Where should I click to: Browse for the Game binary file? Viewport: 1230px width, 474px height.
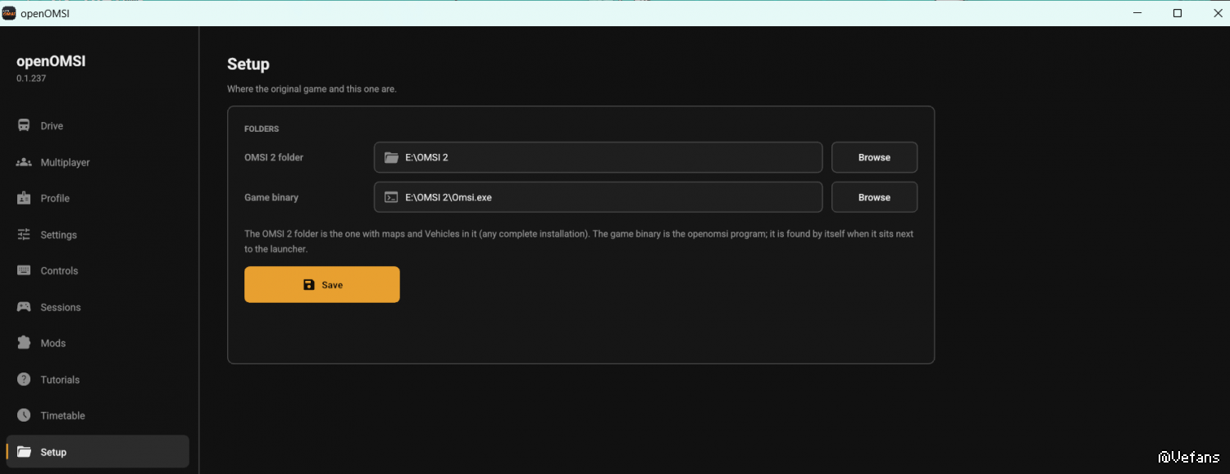tap(874, 197)
